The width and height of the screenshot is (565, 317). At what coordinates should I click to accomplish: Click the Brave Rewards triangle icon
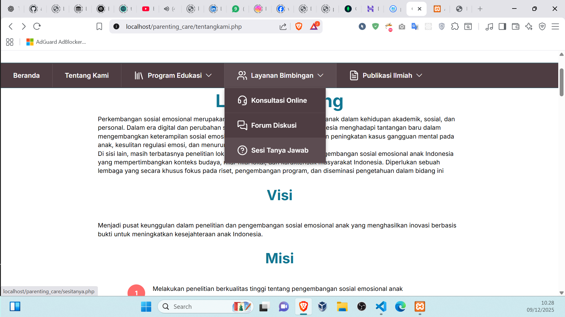314,26
